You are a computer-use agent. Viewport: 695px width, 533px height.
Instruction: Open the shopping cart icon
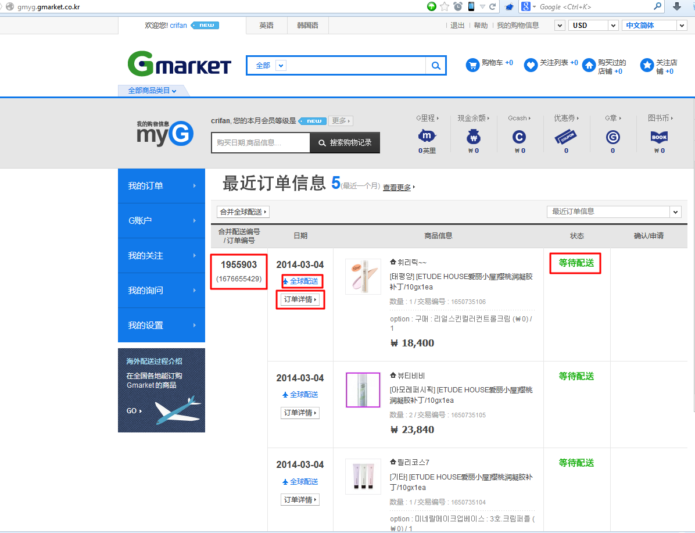click(472, 65)
